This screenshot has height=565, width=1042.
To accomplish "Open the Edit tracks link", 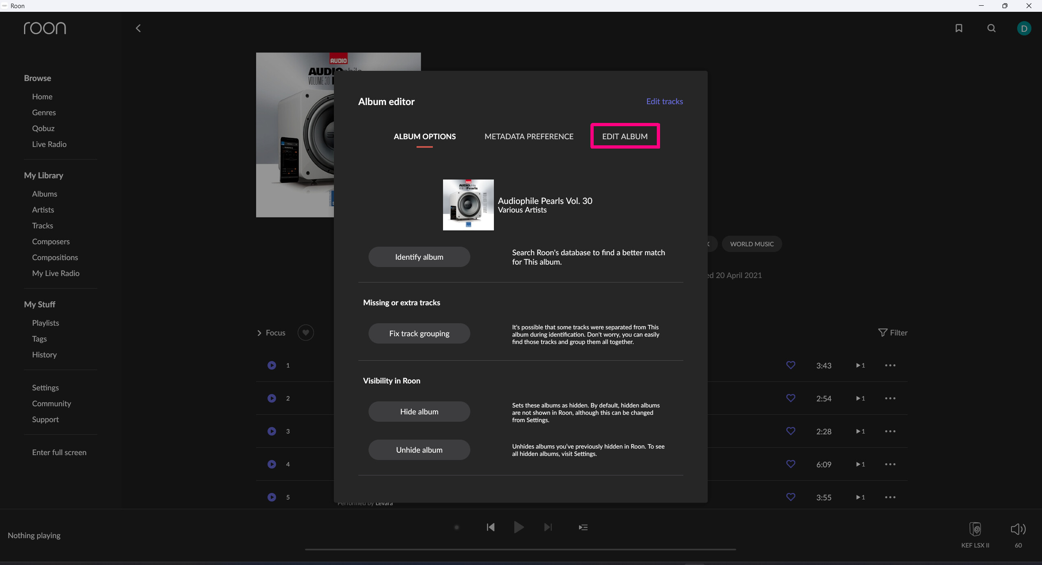I will pyautogui.click(x=664, y=101).
